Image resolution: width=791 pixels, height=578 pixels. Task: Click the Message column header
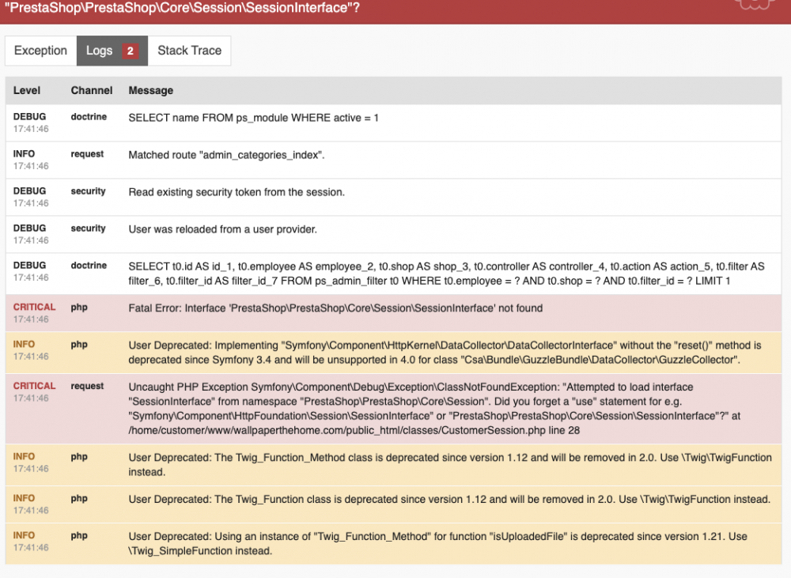click(x=149, y=90)
